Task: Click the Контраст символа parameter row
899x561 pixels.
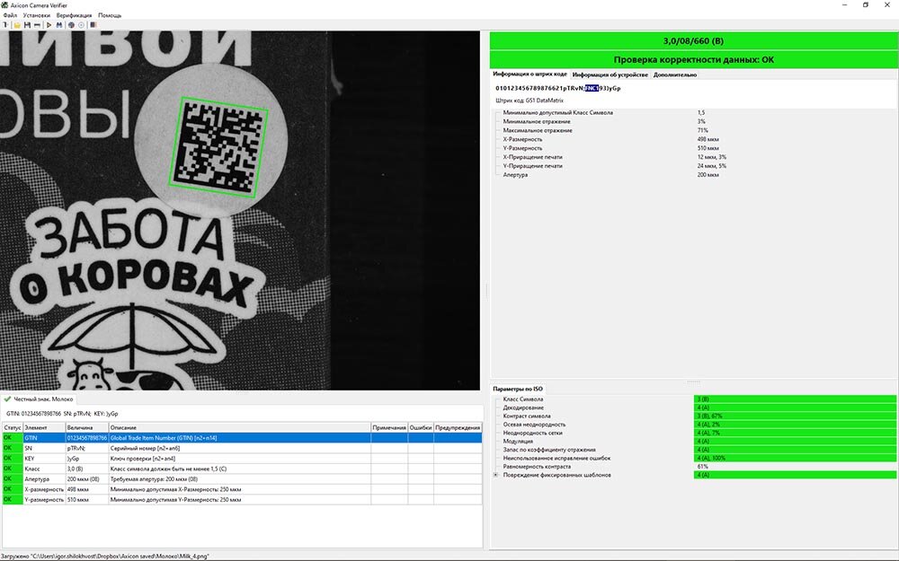Action: click(x=694, y=416)
